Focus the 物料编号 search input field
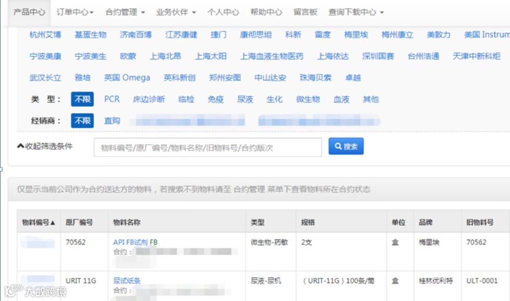 coord(208,148)
